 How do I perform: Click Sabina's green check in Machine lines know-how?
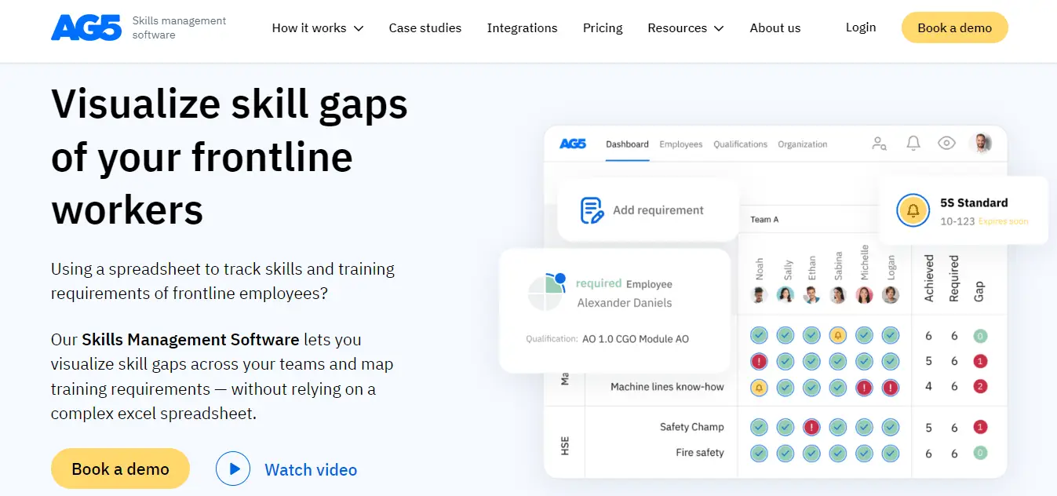click(837, 387)
